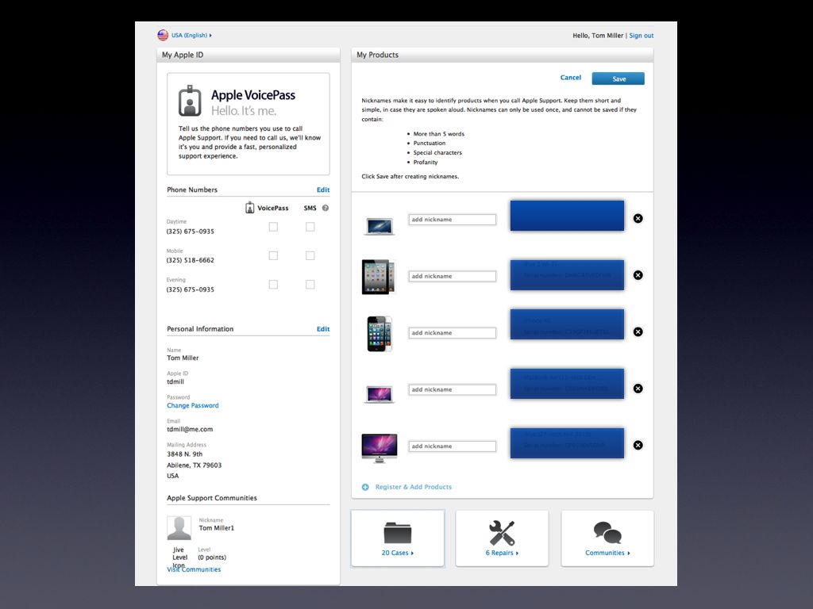Edit the Personal Information section

pyautogui.click(x=323, y=329)
